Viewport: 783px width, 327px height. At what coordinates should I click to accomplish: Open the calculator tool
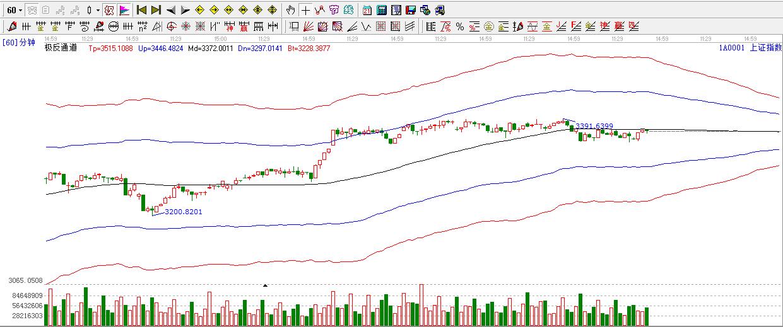tap(381, 10)
